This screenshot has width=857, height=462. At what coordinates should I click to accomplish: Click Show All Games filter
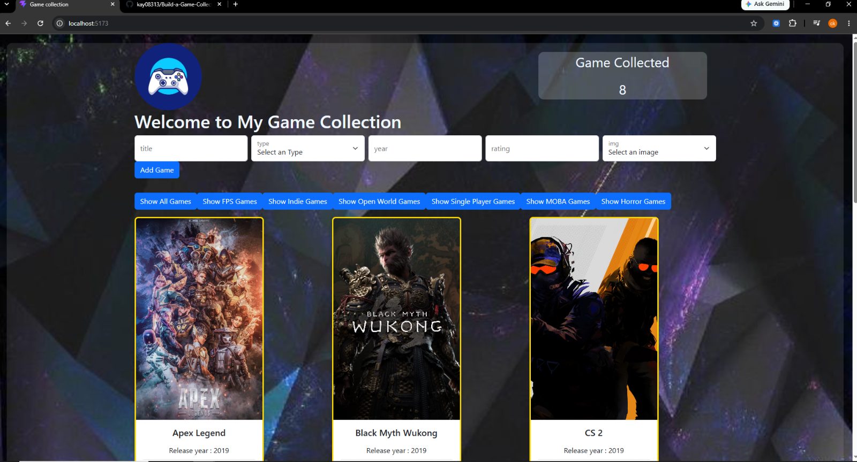(166, 201)
